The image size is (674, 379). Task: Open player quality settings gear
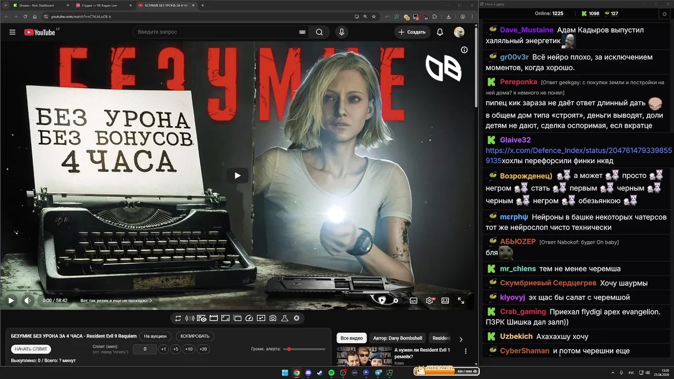430,301
